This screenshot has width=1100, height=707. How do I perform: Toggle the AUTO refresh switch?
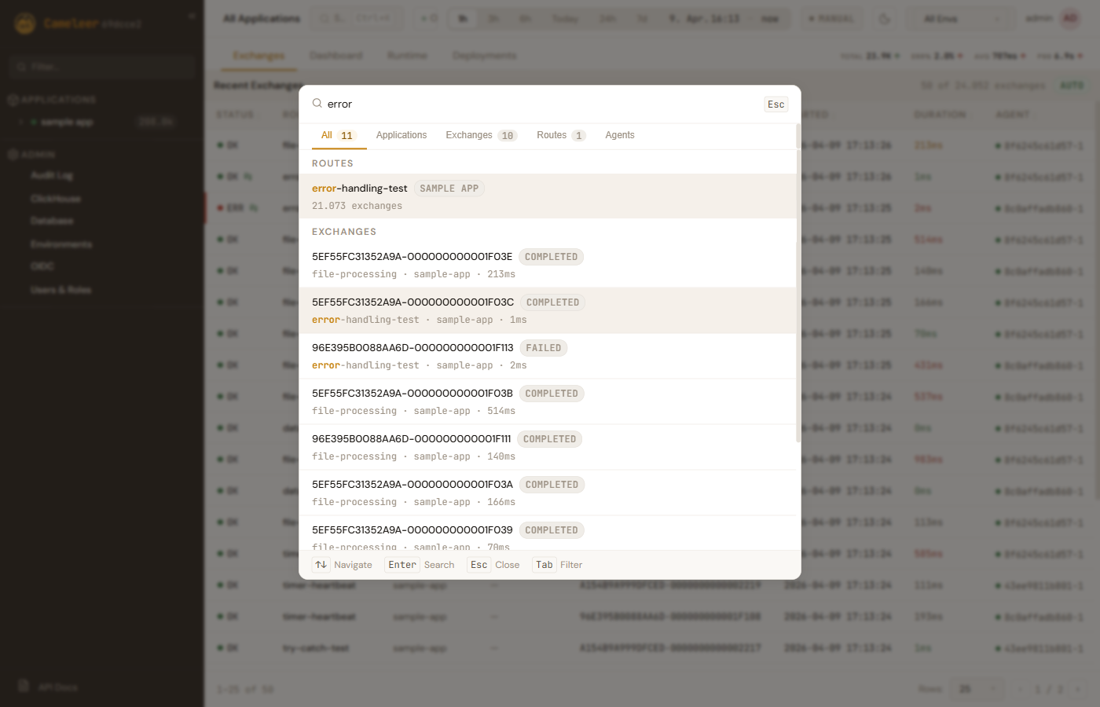[x=1072, y=85]
